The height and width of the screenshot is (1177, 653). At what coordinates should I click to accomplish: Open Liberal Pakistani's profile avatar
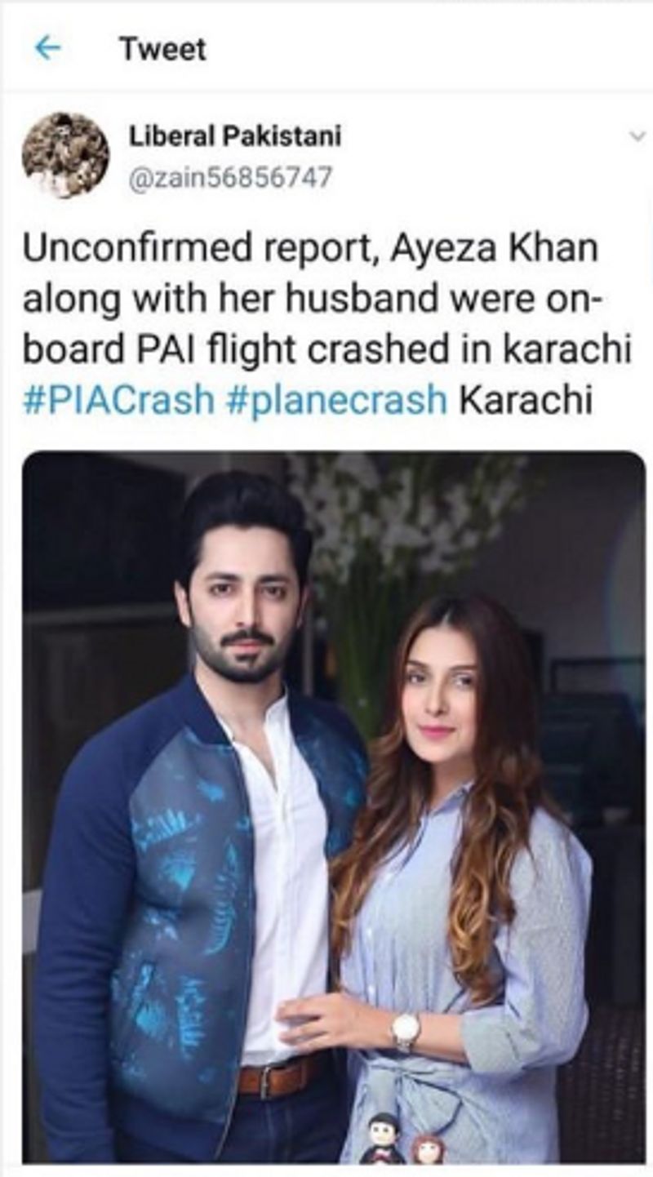pyautogui.click(x=65, y=155)
